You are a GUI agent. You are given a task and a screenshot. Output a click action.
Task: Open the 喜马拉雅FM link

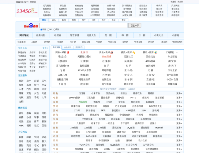(62, 66)
